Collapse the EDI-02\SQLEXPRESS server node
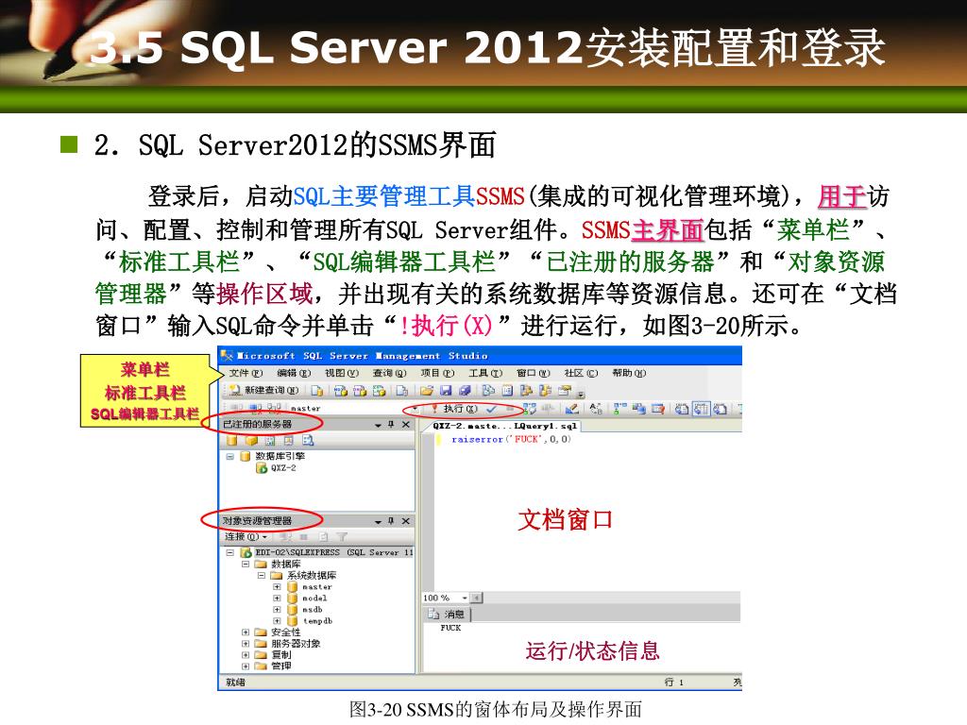This screenshot has height=725, width=967. (230, 553)
